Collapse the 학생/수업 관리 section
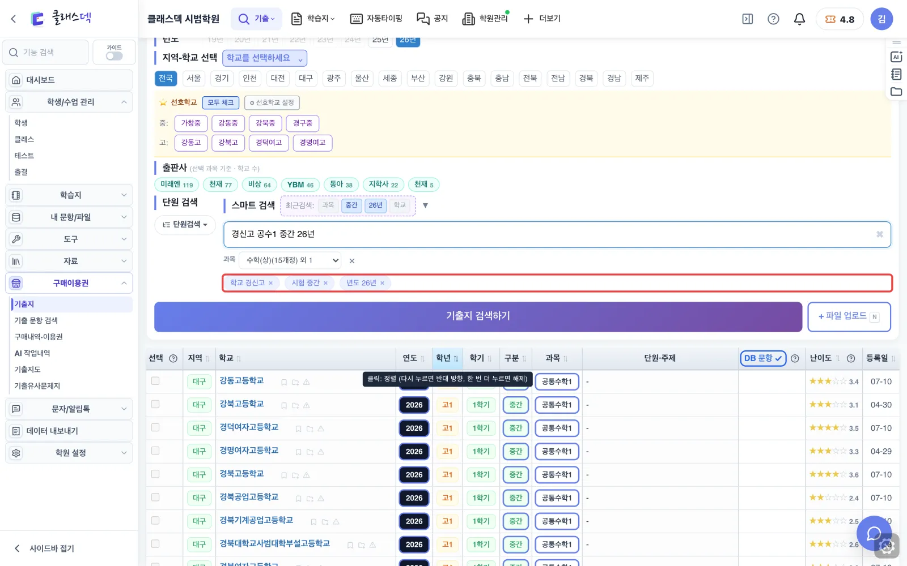907x566 pixels. 69,102
